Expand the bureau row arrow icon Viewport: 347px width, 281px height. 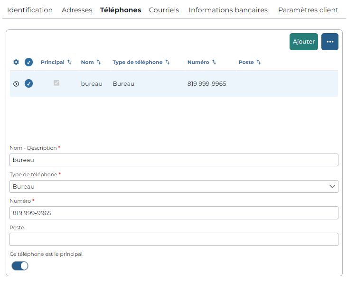16,84
